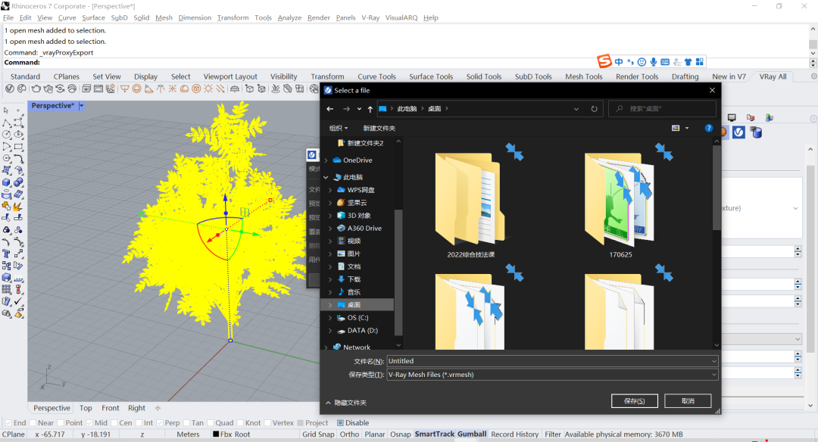Select the Box solid tool
Image resolution: width=818 pixels, height=442 pixels.
point(6,182)
